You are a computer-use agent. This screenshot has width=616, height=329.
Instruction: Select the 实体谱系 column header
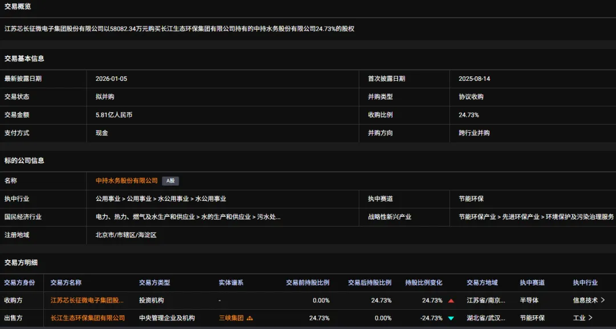231,283
